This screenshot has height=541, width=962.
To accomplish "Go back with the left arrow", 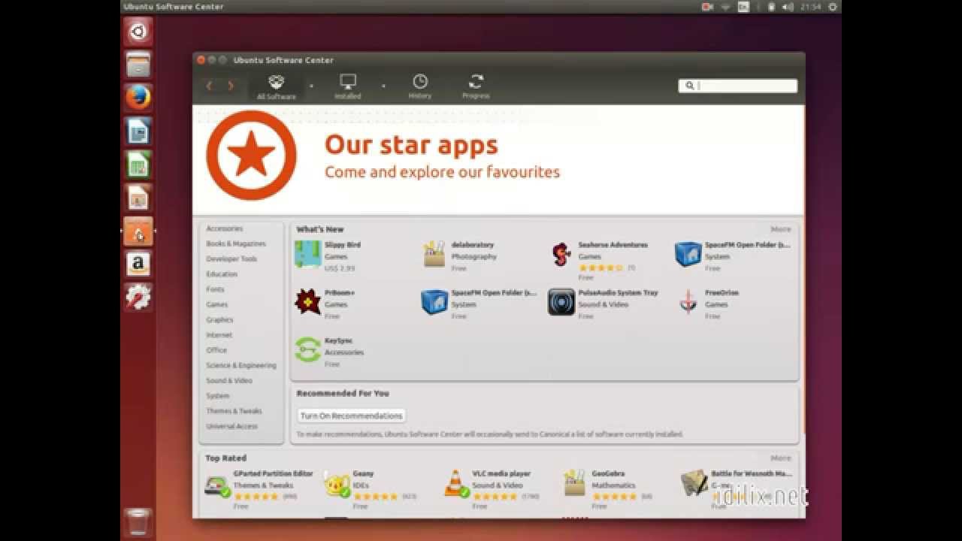I will point(209,86).
